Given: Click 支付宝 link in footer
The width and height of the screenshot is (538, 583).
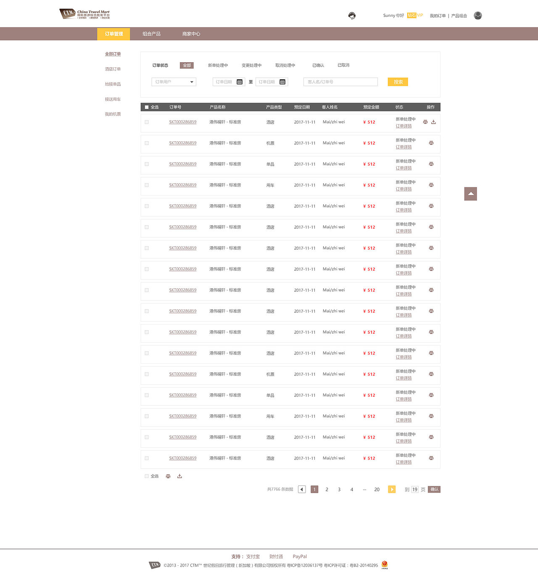Looking at the screenshot, I should 253,557.
